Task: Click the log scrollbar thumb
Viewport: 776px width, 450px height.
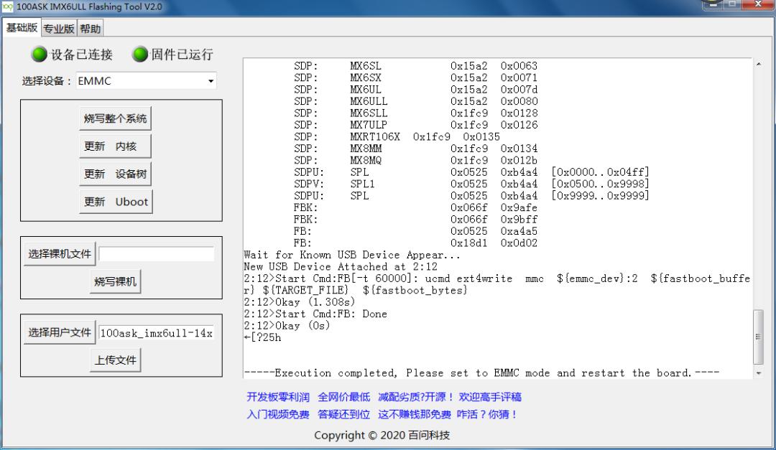Action: (758, 337)
